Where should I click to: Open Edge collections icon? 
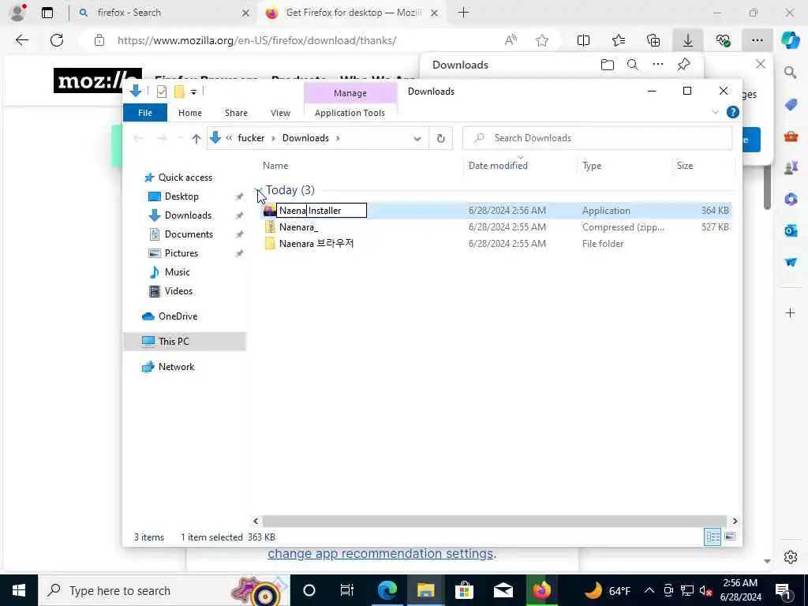pos(653,40)
